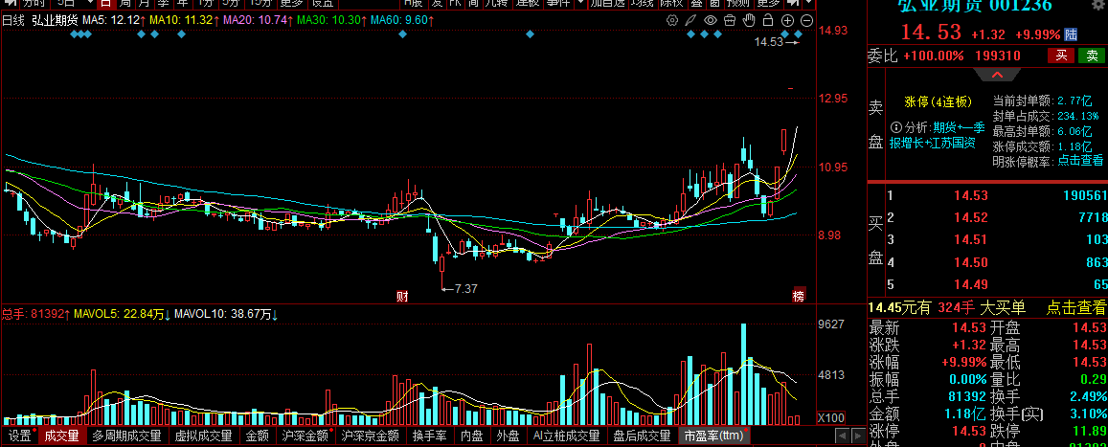1108x447 pixels.
Task: Select the 外盘 tab
Action: (x=509, y=436)
